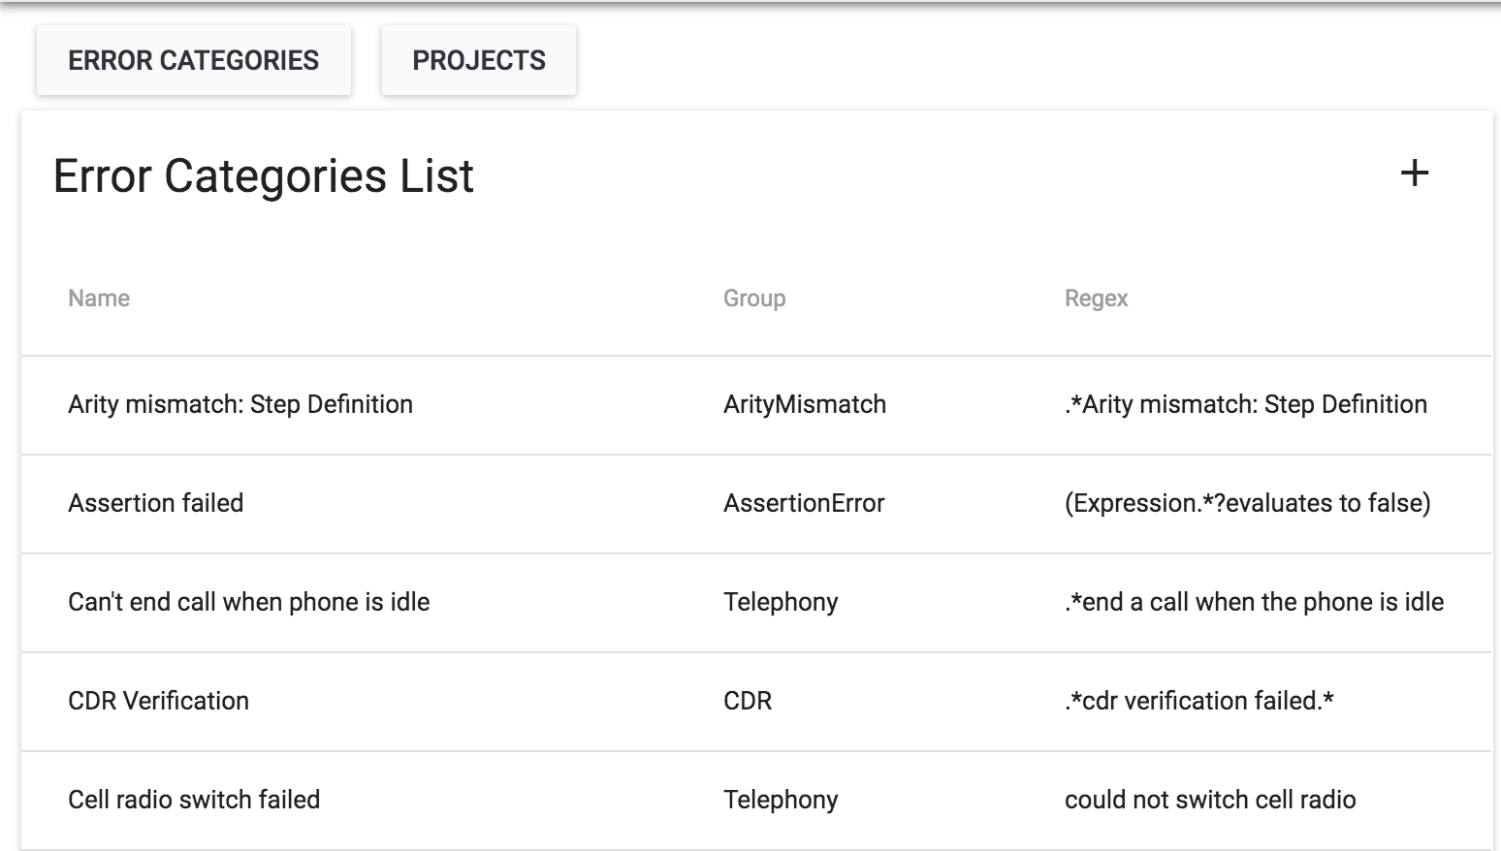Sort by the Group column header

[x=754, y=299]
